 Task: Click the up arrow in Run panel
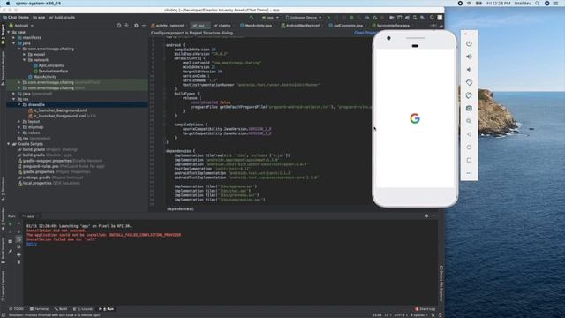tap(19, 224)
